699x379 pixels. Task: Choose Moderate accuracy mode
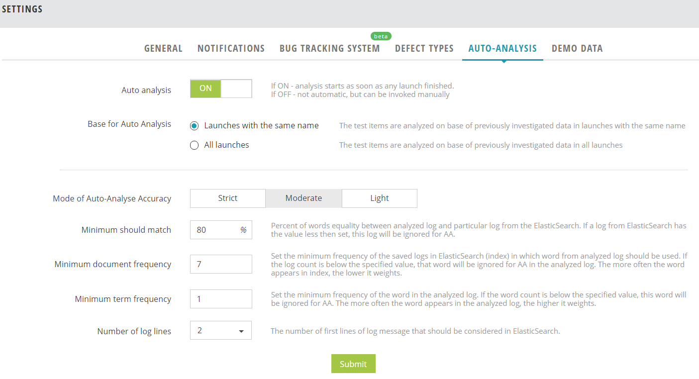303,198
